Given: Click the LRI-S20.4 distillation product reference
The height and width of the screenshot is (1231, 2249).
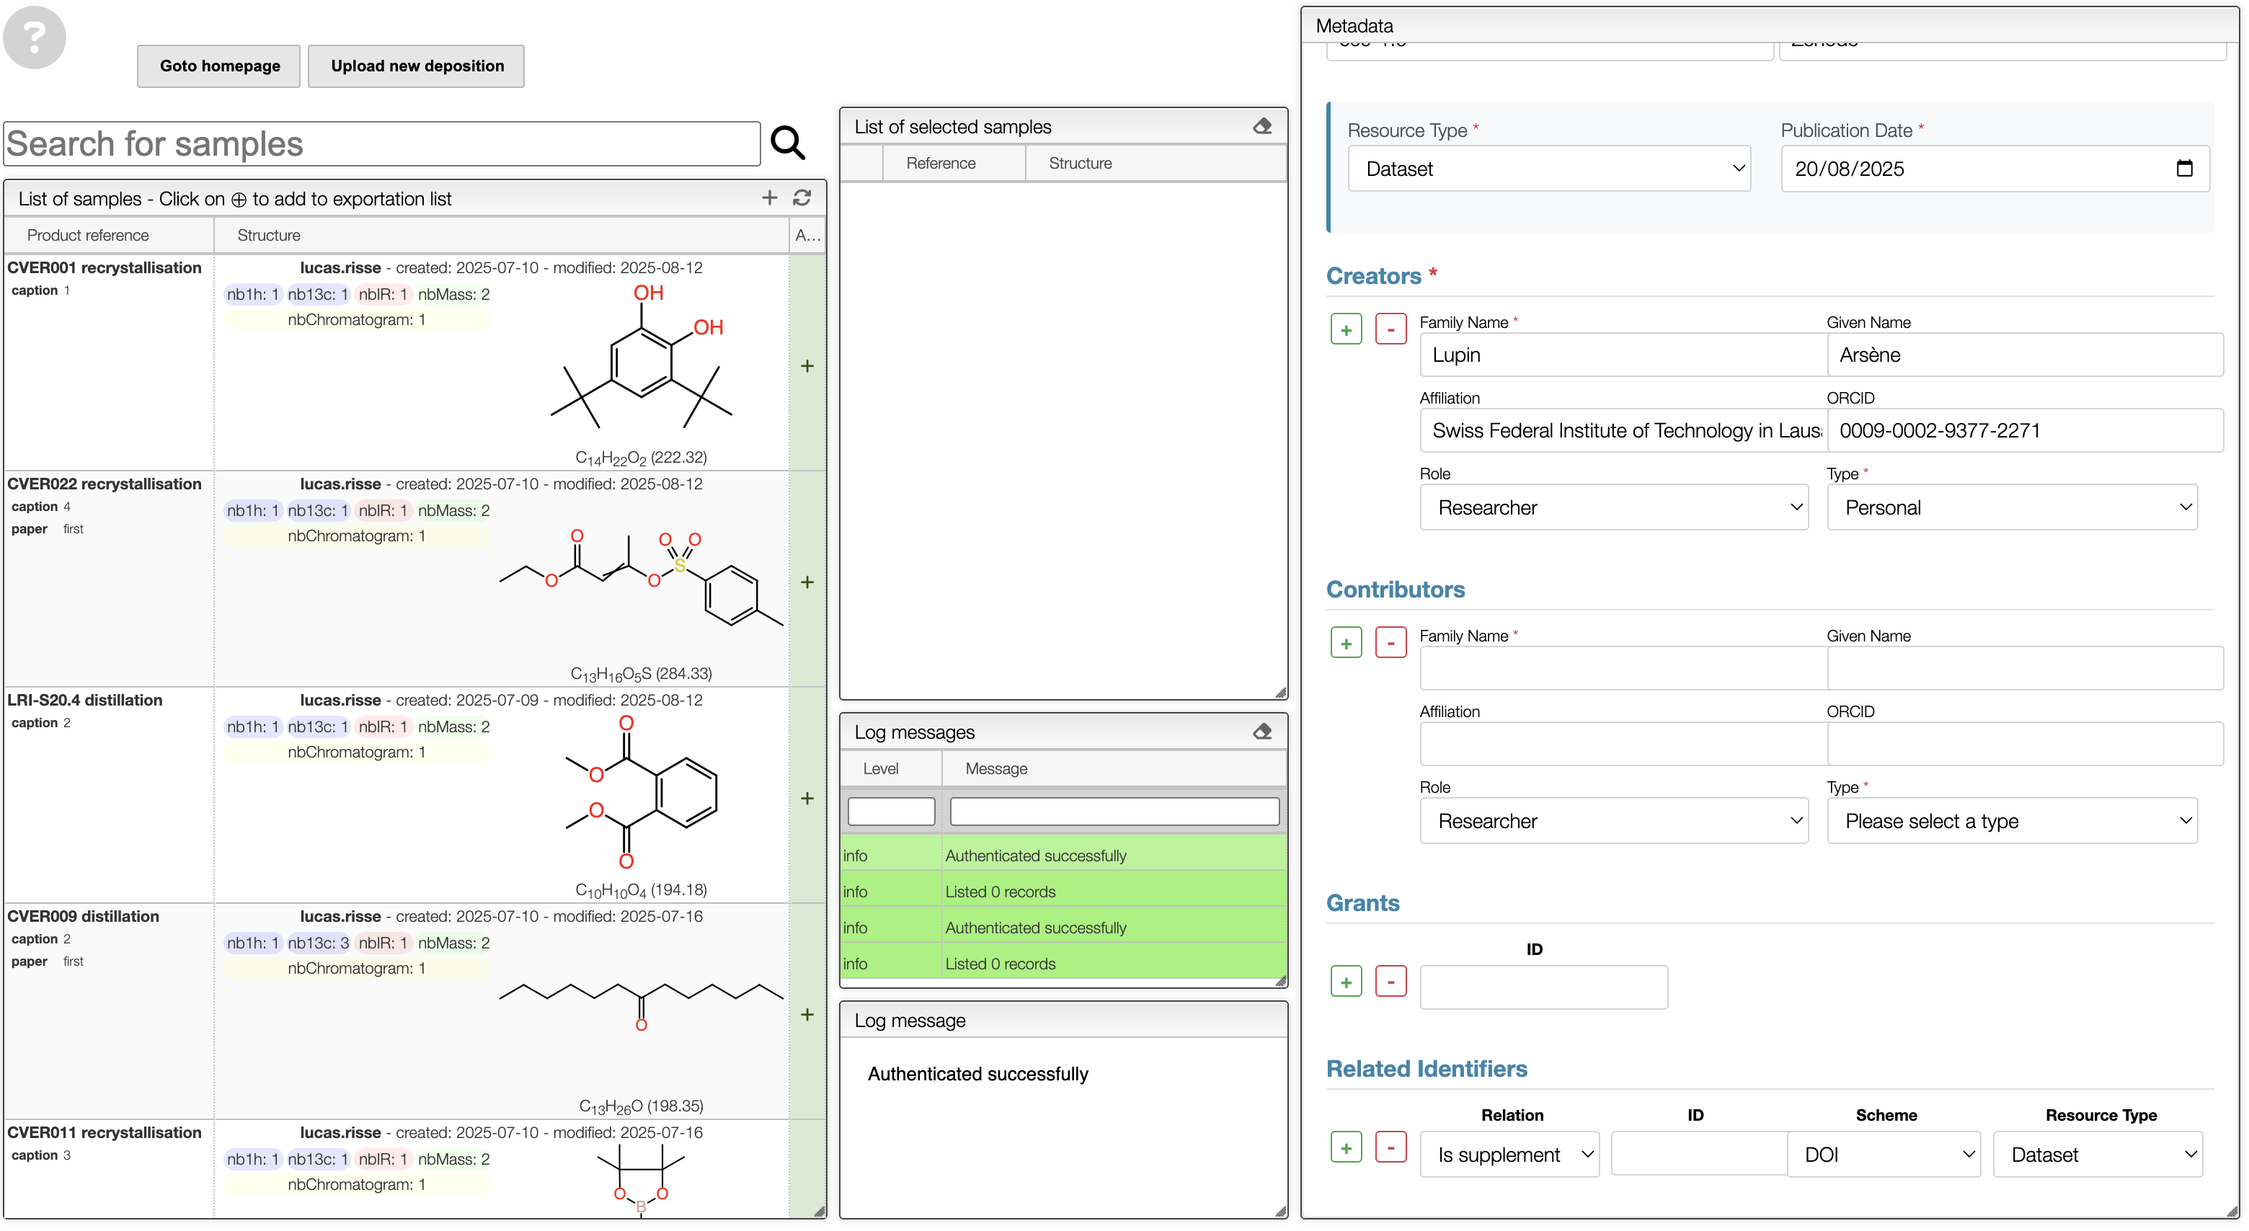Looking at the screenshot, I should [x=84, y=701].
